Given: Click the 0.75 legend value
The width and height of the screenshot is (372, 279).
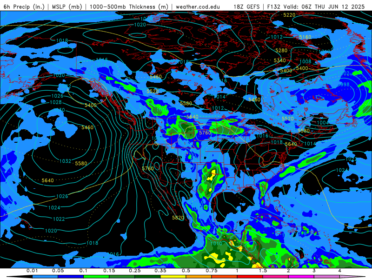Looking at the screenshot, I should (212, 271).
